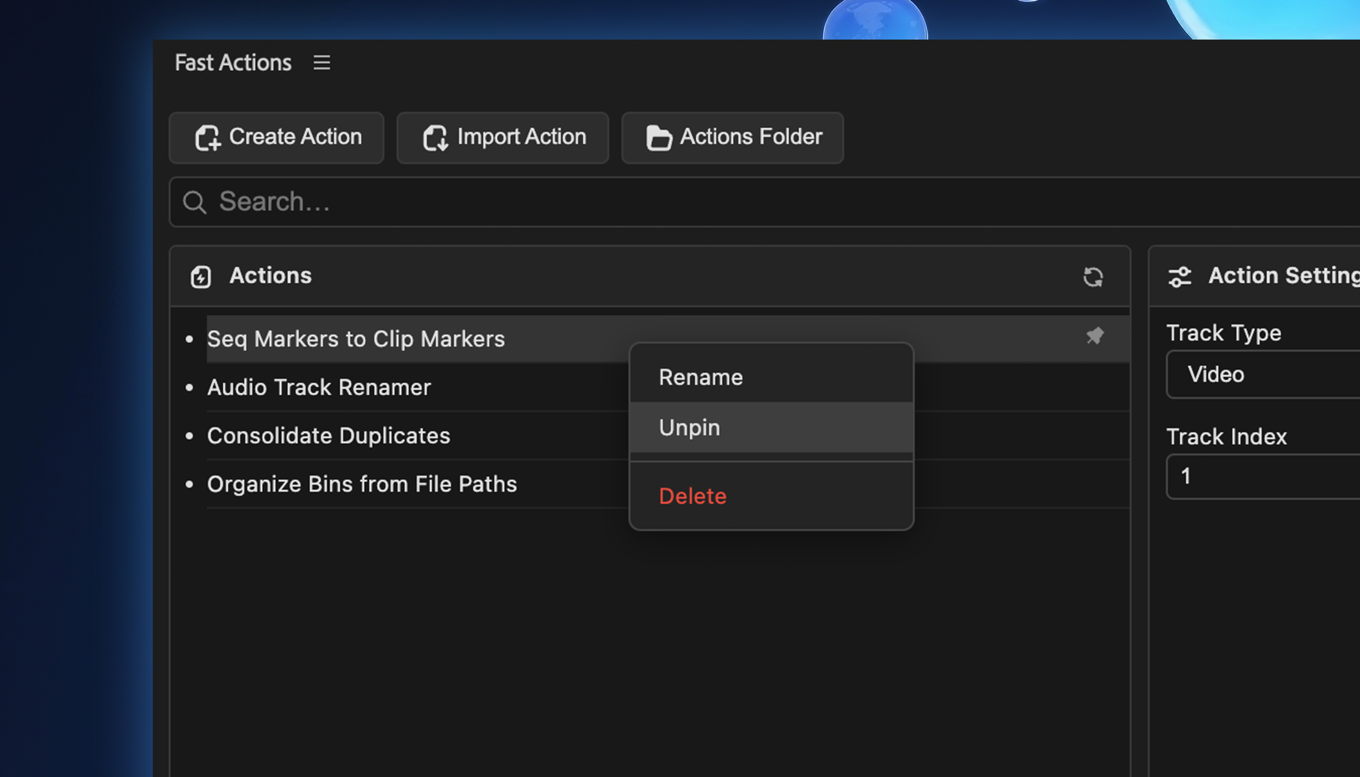
Task: Click the Import Action button
Action: [x=503, y=138]
